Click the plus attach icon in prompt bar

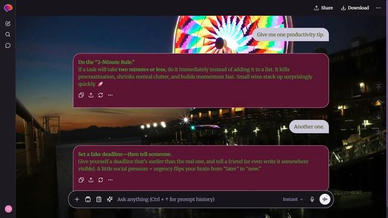click(77, 199)
